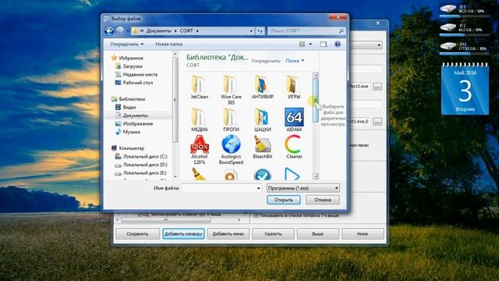Screen dimensions: 499x281
Task: Click the СОФТ breadcrumb segment
Action: 186,31
